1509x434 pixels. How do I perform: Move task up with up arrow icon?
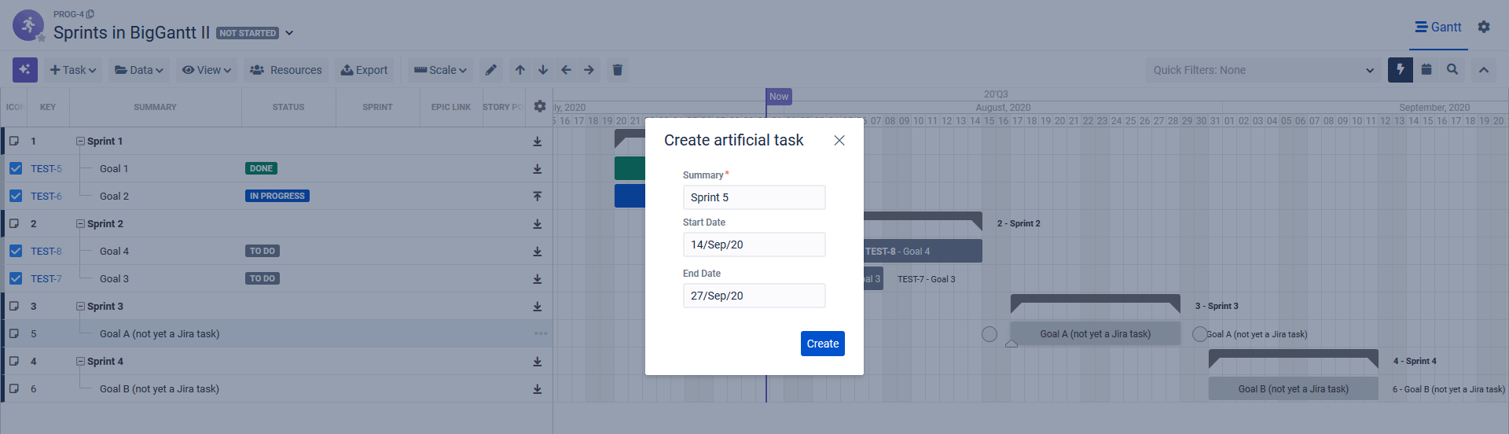(x=520, y=70)
